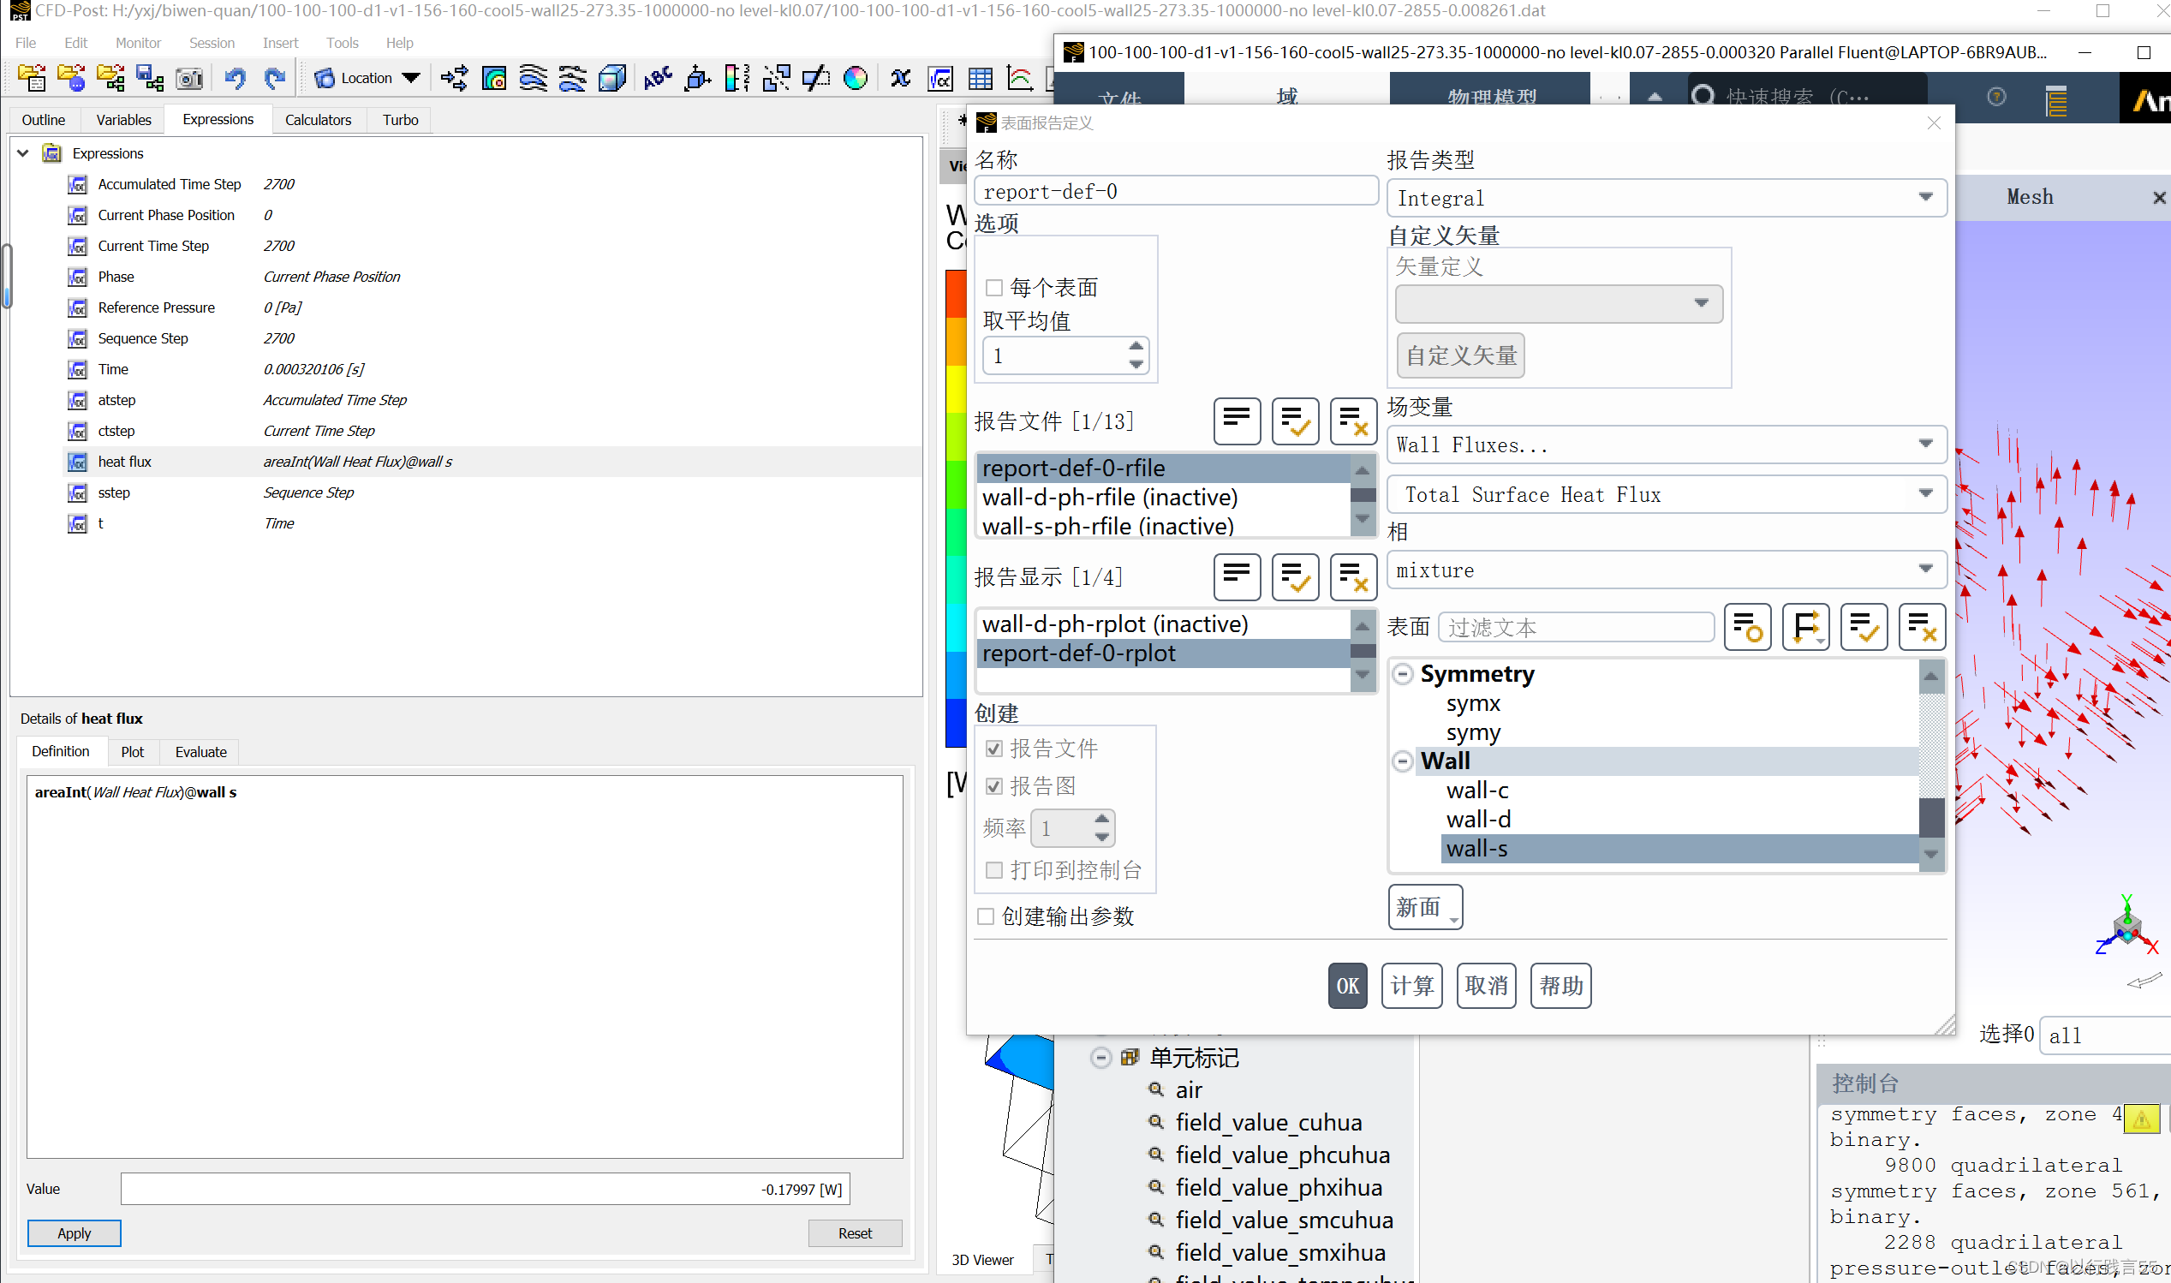
Task: Click the snapshot camera icon
Action: pos(189,78)
